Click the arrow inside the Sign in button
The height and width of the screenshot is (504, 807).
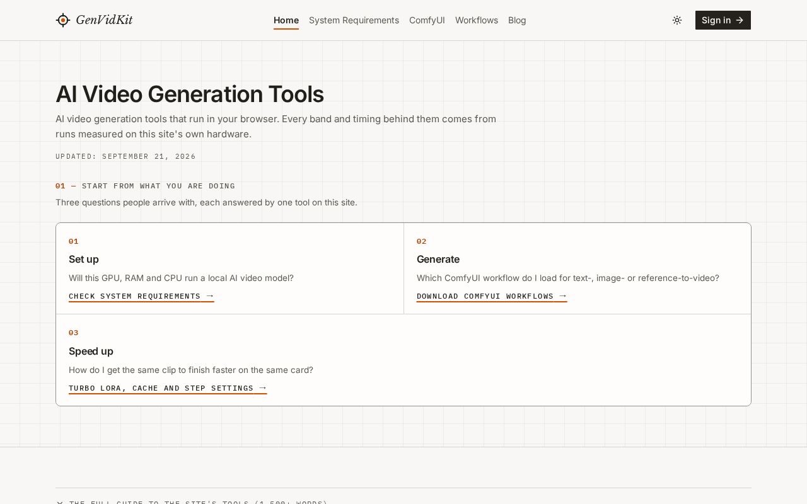(740, 20)
